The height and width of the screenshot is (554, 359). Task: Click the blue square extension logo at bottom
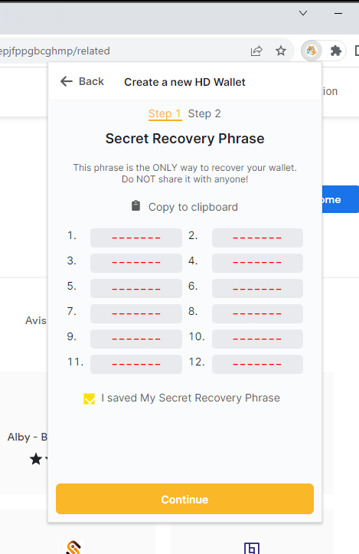point(252,548)
